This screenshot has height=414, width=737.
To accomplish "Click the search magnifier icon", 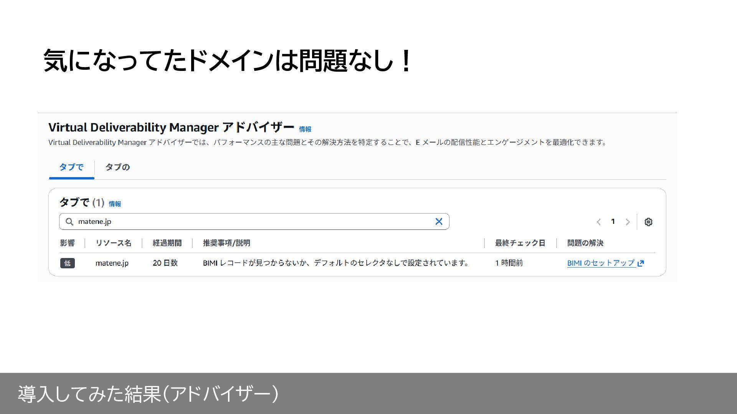I will click(x=69, y=222).
